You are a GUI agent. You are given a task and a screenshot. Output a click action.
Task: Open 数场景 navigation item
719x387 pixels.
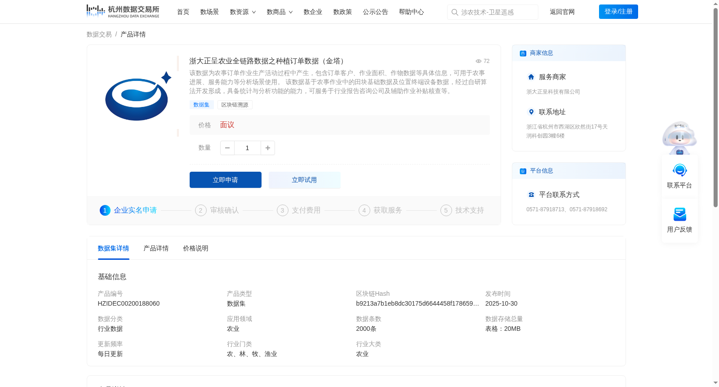tap(209, 12)
